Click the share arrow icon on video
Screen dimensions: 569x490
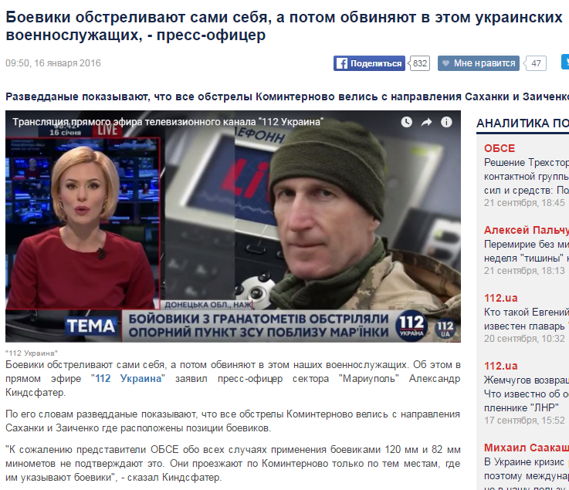(426, 122)
